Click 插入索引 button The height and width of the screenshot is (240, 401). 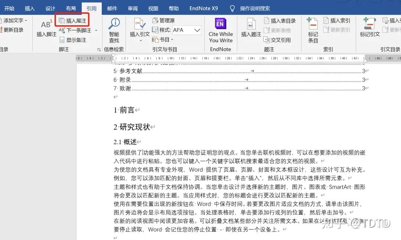tap(336, 20)
